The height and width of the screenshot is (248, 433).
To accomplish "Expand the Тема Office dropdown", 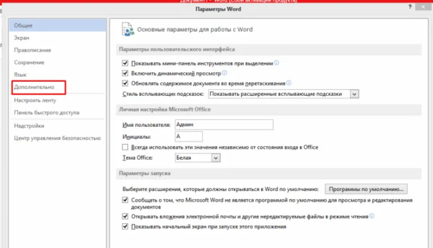I will [197, 158].
